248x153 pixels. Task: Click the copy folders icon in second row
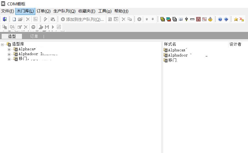point(12,27)
